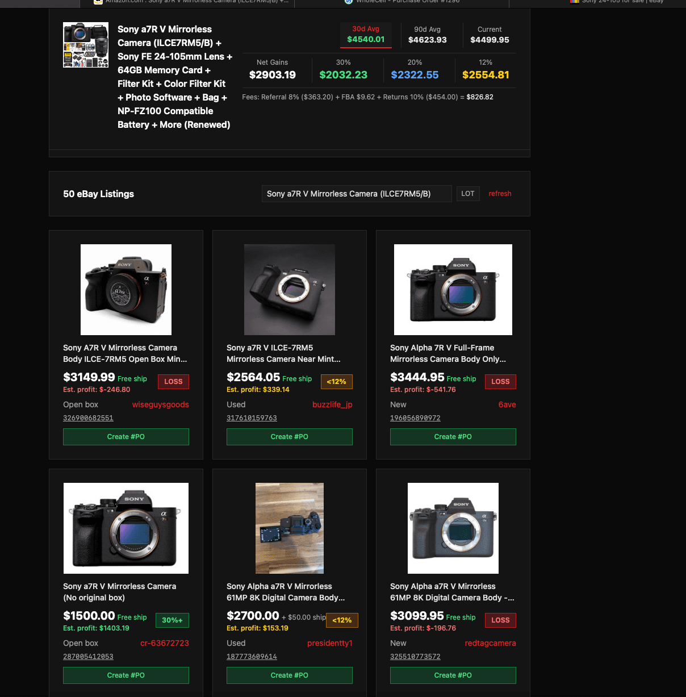Click the LOSS badge on $3099.95 listing
This screenshot has width=686, height=697.
500,620
